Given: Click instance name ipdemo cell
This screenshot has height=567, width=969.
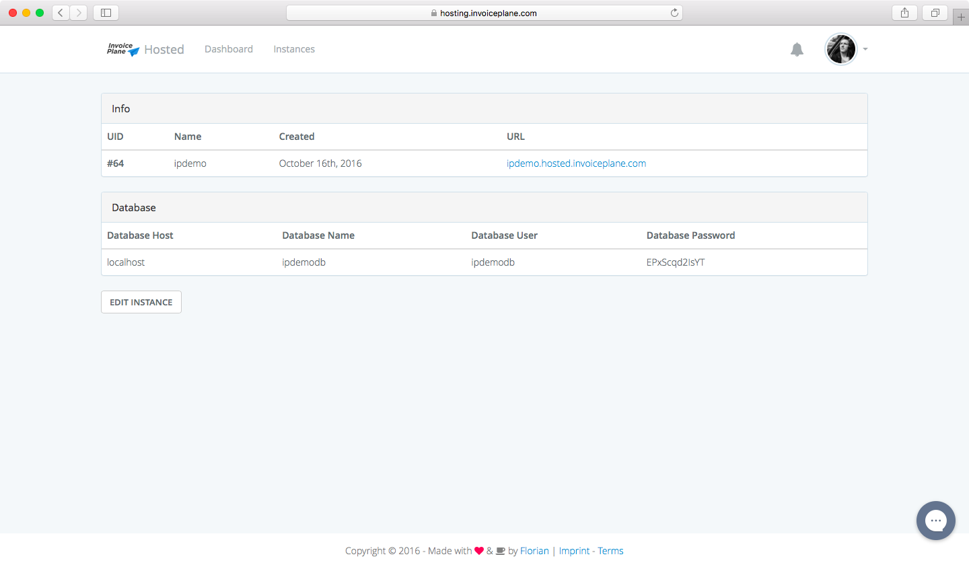Looking at the screenshot, I should (x=190, y=163).
